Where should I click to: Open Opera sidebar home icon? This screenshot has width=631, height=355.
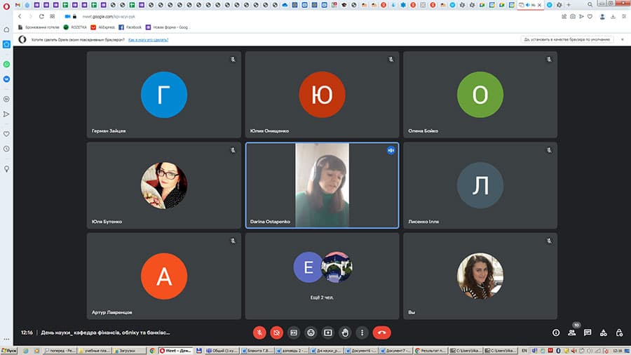[x=6, y=29]
